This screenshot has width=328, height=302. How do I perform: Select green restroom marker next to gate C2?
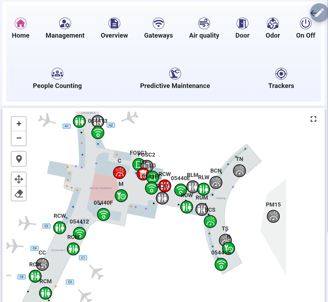click(x=60, y=227)
